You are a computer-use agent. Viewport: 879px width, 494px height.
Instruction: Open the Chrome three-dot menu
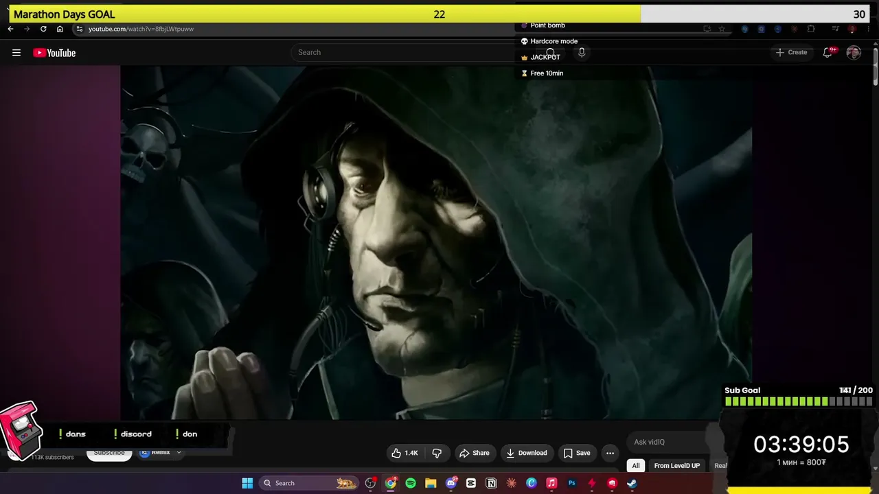click(x=868, y=29)
